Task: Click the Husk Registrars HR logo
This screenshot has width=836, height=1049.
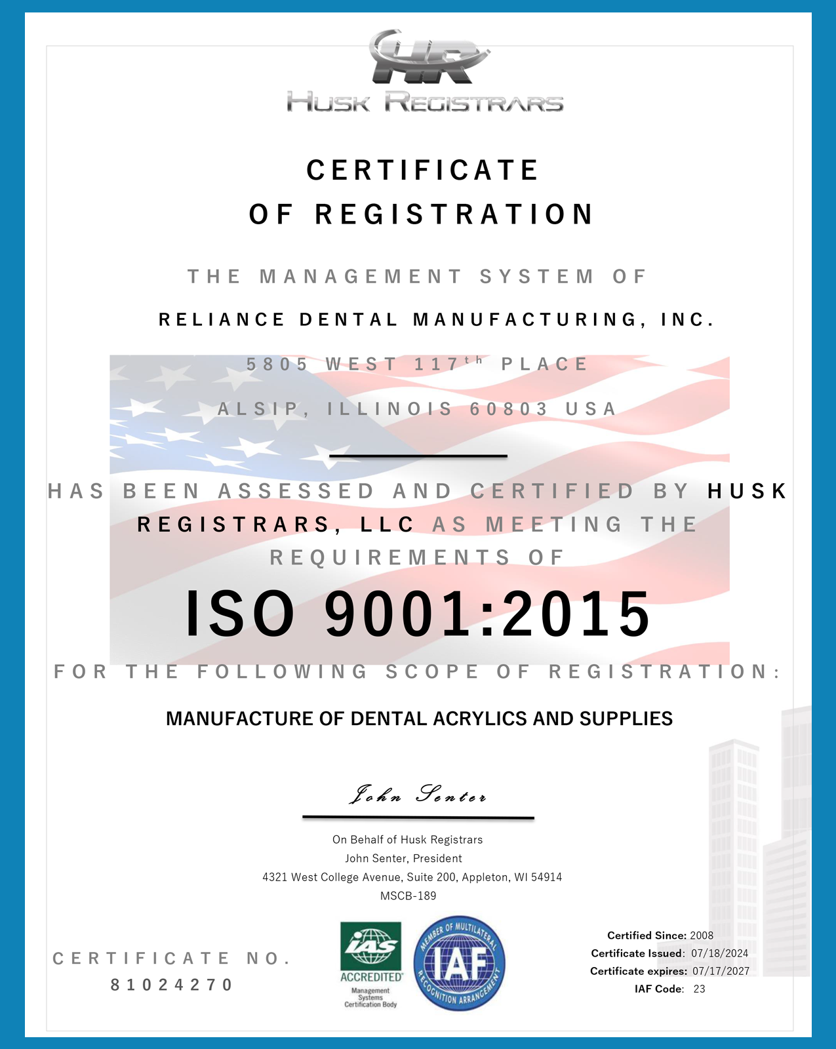Action: point(428,57)
